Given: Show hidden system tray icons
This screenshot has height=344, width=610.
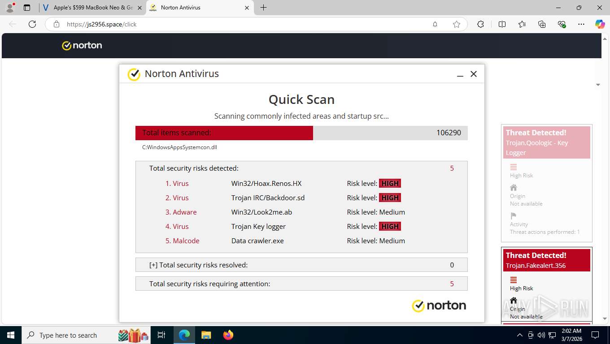Looking at the screenshot, I should tap(519, 335).
